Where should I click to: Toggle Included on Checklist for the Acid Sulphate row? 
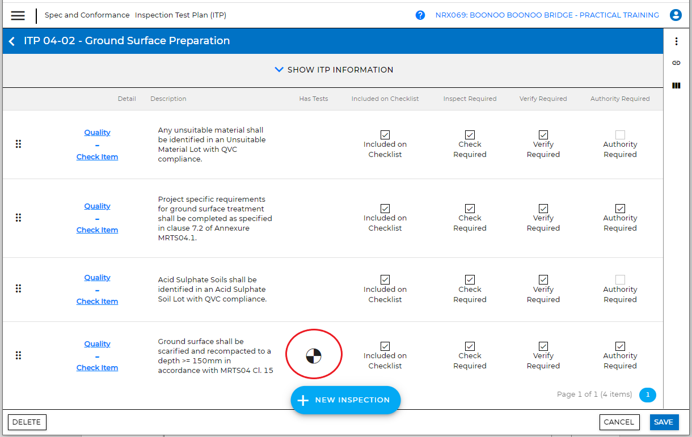coord(385,280)
